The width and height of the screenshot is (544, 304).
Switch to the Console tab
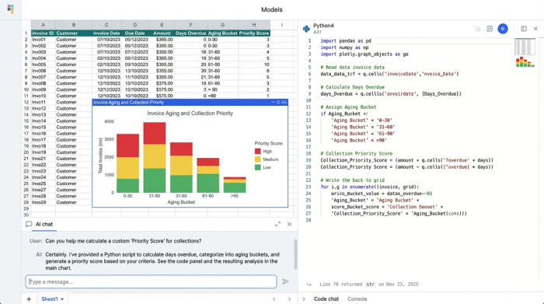point(357,299)
